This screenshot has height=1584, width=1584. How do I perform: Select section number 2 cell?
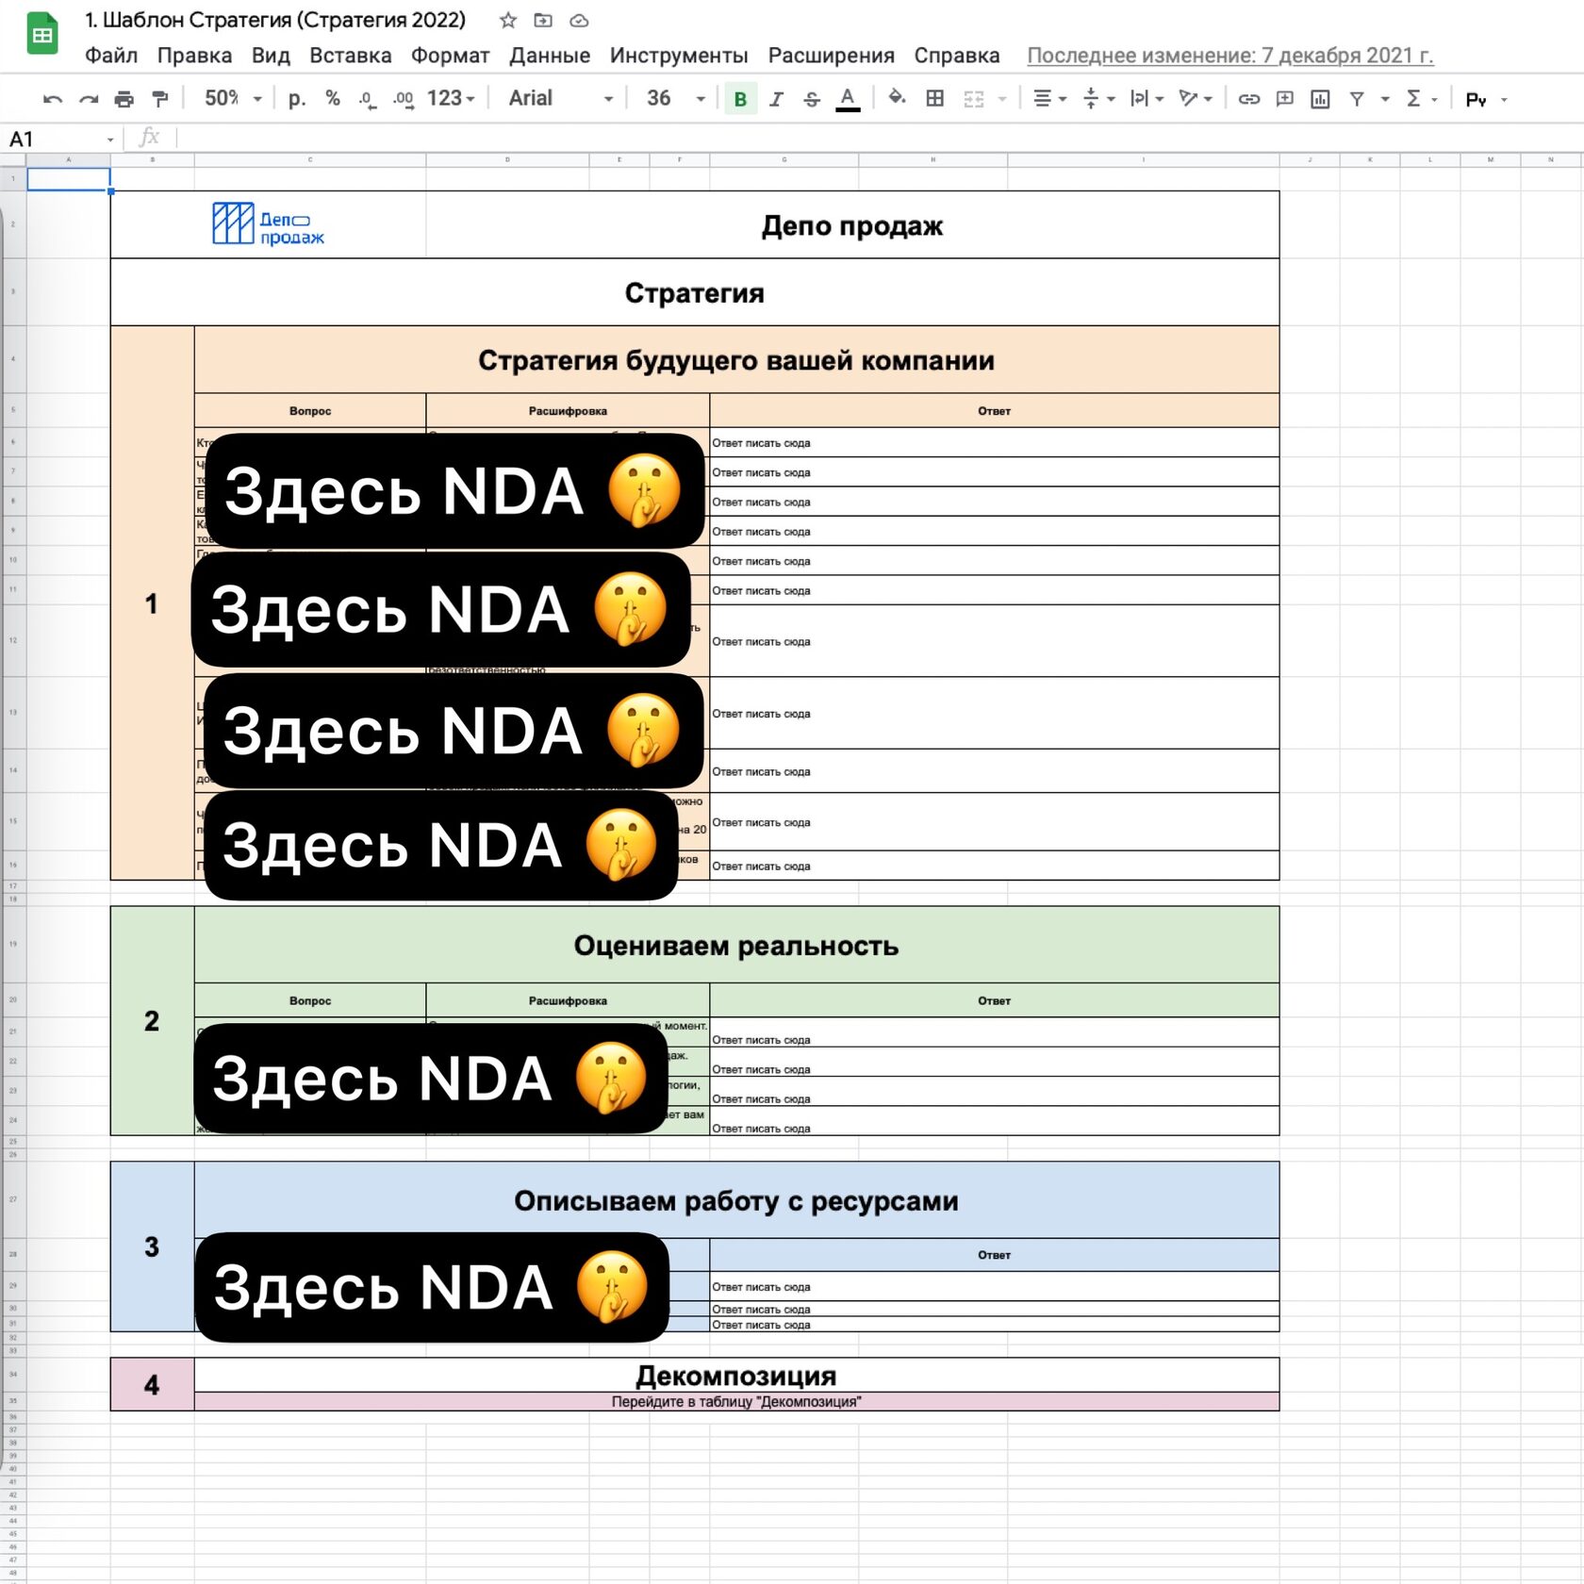(x=152, y=1021)
